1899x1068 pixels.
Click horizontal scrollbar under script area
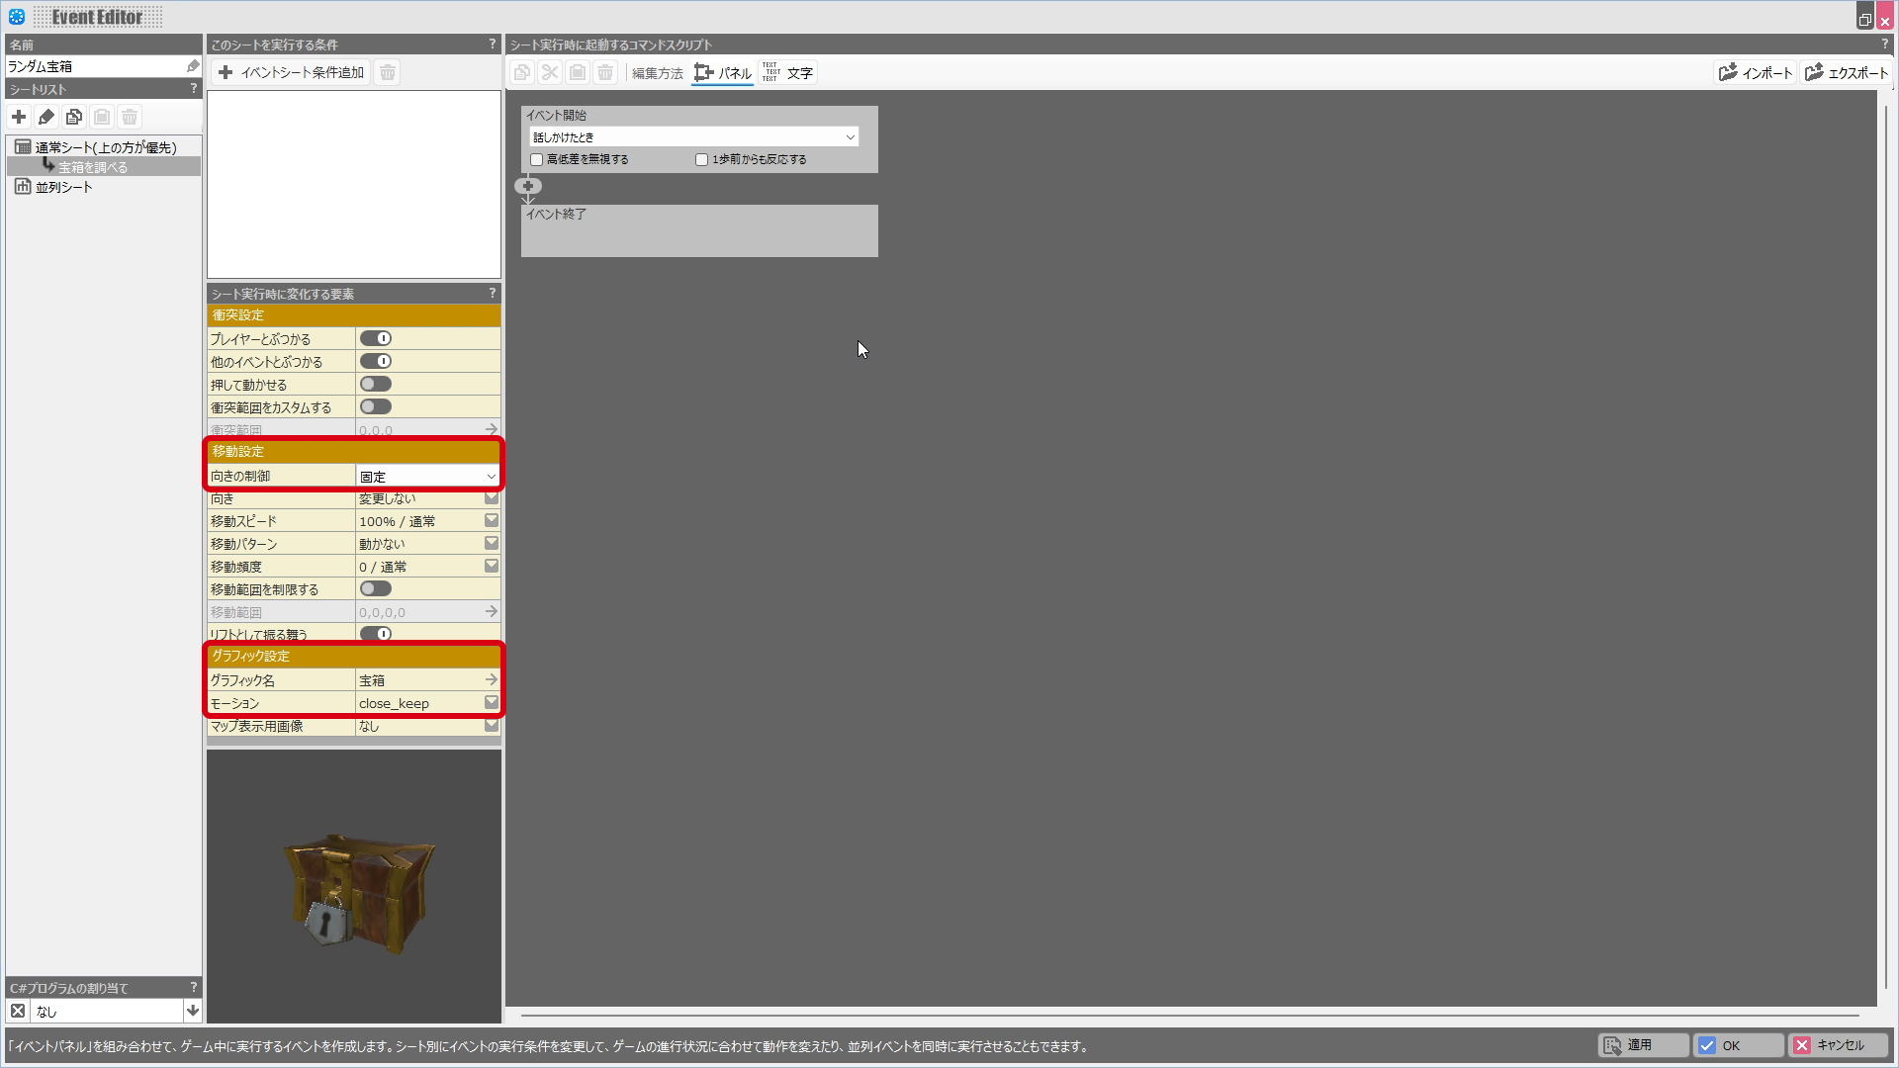pos(1190,1015)
